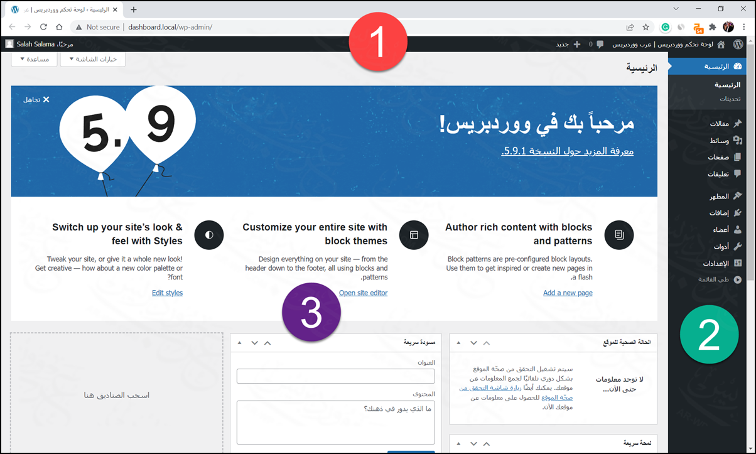This screenshot has height=454, width=756.
Task: Click the Open site editor link
Action: coord(363,293)
